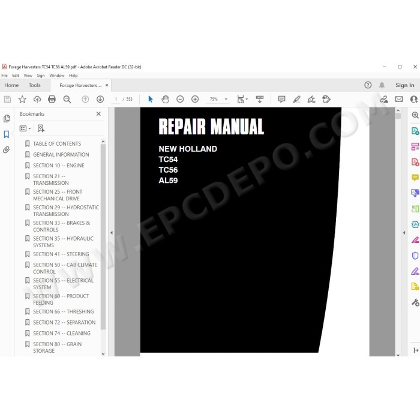Collapse the left navigation pane arrow

112,233
